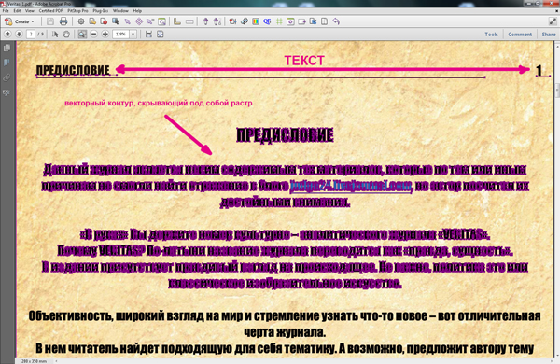
Task: Click the grey rectangle icon right of the L-shaped ruler
Action: click(x=189, y=21)
